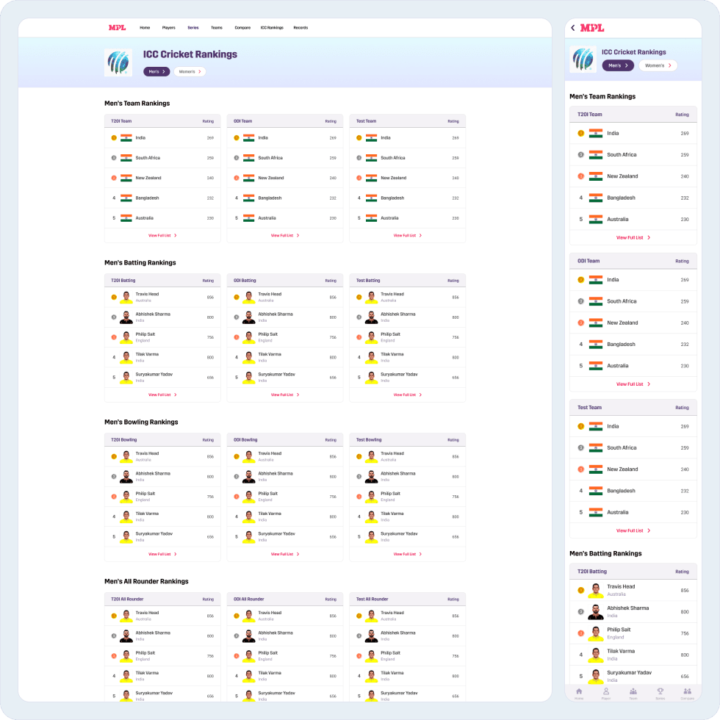Open View Full List under desktop T20I Team
This screenshot has width=720, height=720.
pyautogui.click(x=162, y=236)
